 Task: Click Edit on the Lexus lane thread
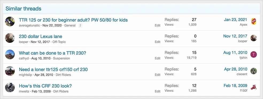pos(157,42)
